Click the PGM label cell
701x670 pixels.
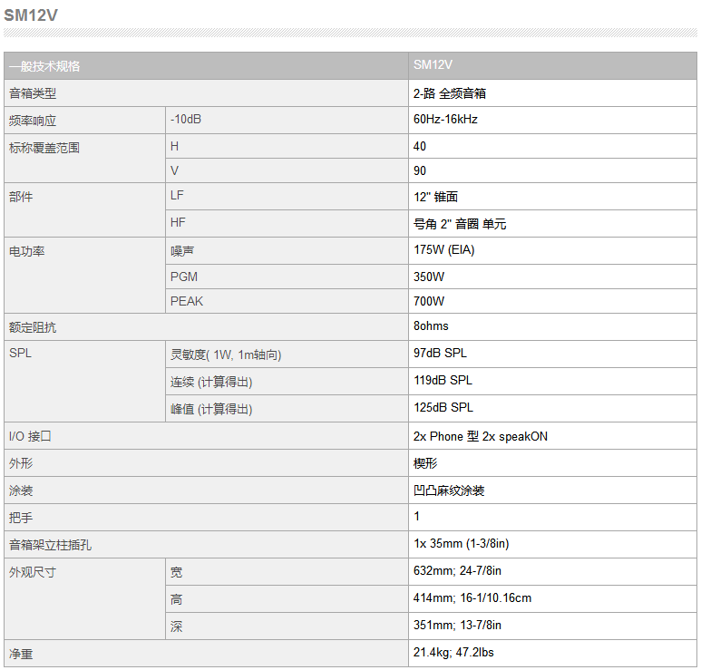[287, 277]
